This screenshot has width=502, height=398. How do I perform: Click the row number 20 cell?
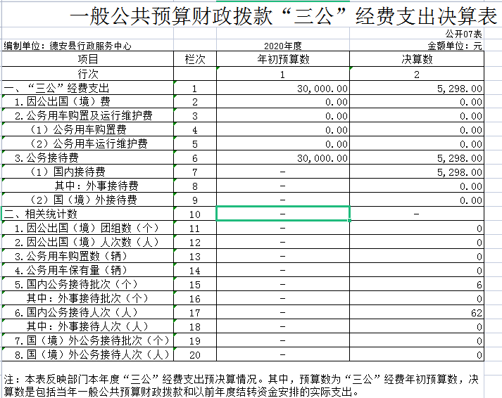(x=194, y=354)
